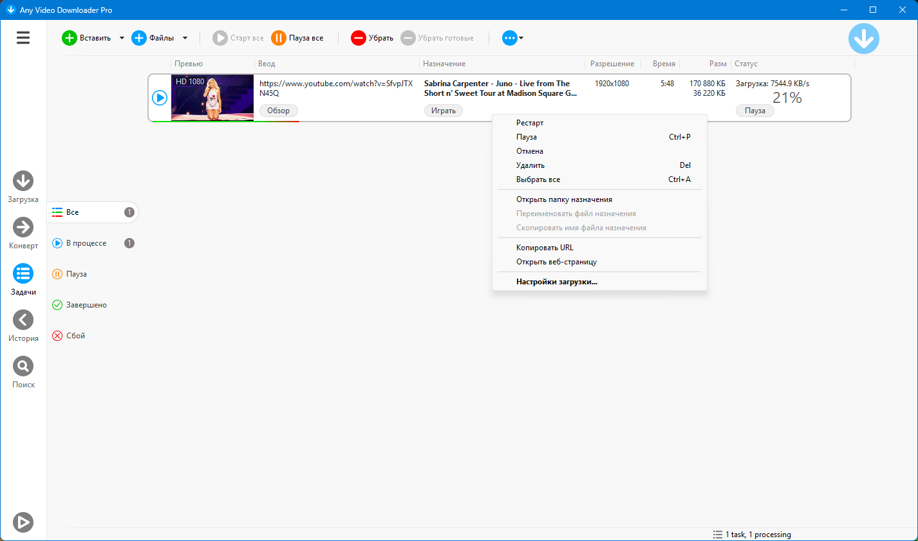Click the green Вставить paste icon

coord(69,38)
